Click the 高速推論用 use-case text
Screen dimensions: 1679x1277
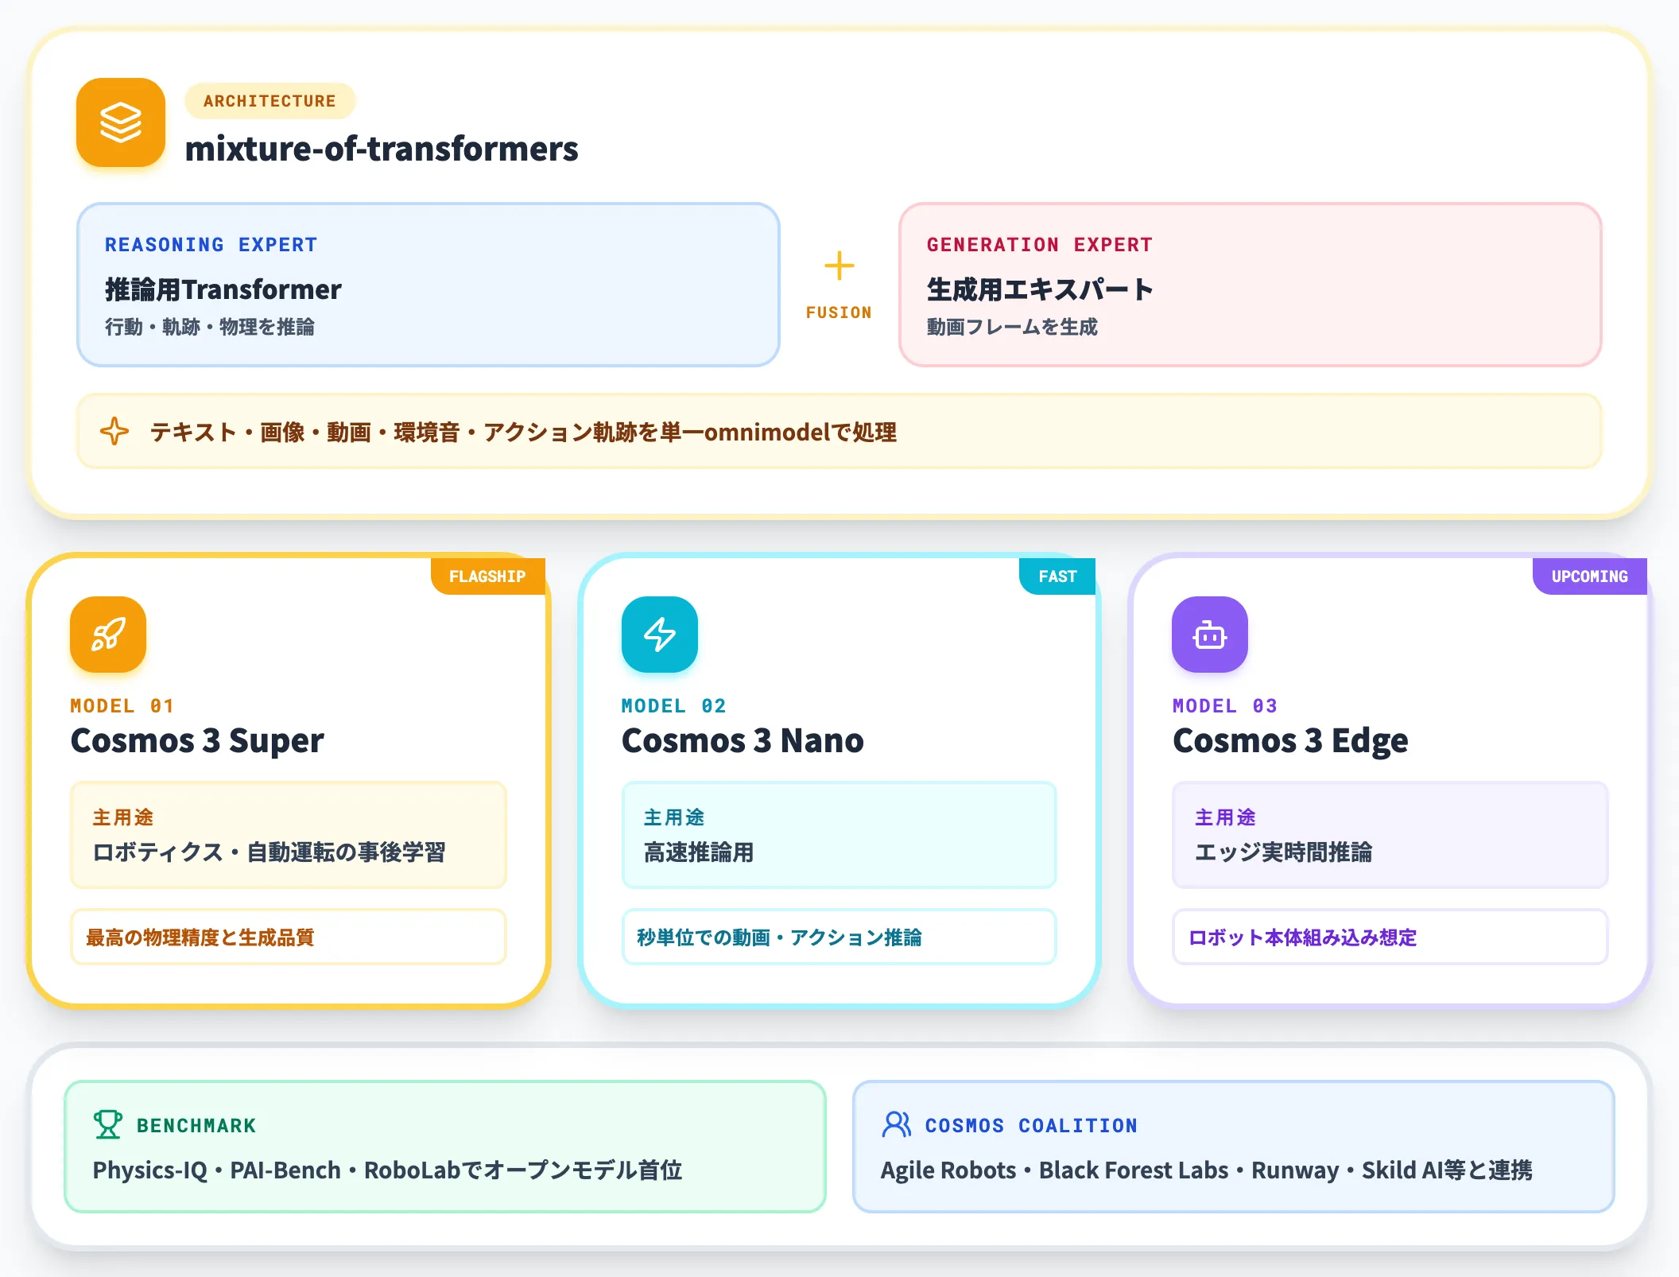(x=699, y=852)
